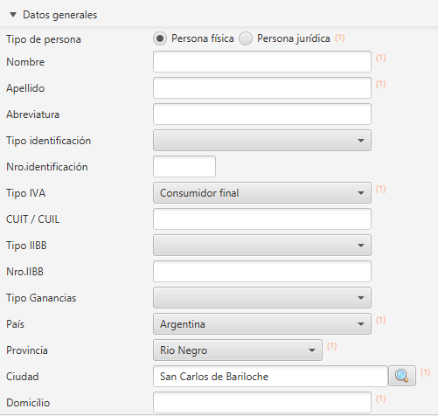Focus the Apellido text field
This screenshot has width=438, height=416.
click(262, 88)
